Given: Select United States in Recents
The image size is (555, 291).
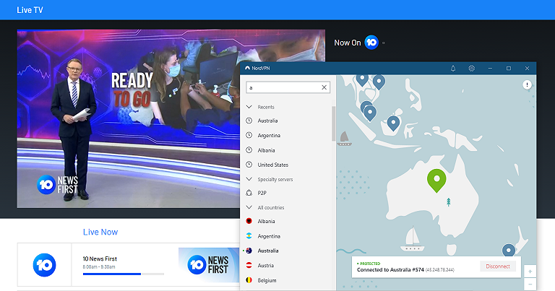Looking at the screenshot, I should [x=273, y=165].
